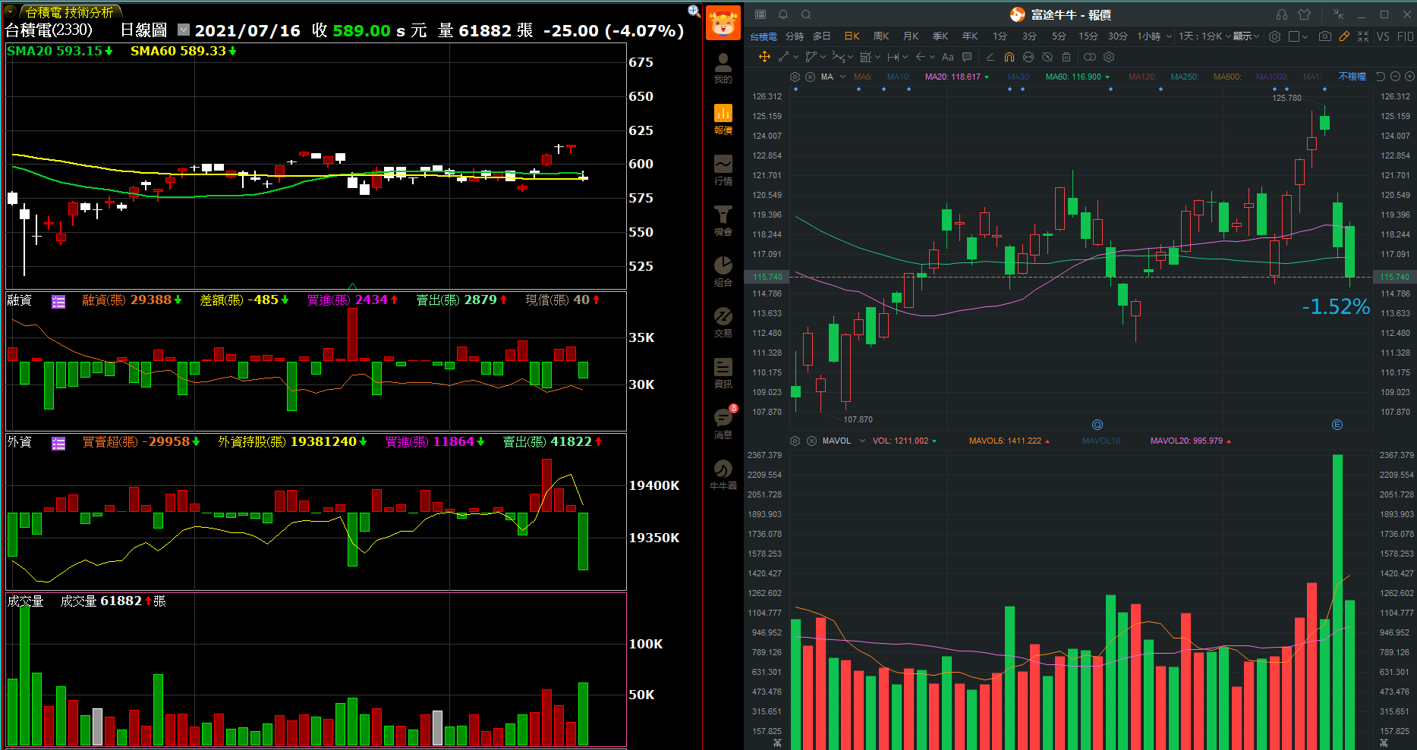Image resolution: width=1417 pixels, height=750 pixels.
Task: Switch to 周K weekly tab
Action: pos(881,36)
